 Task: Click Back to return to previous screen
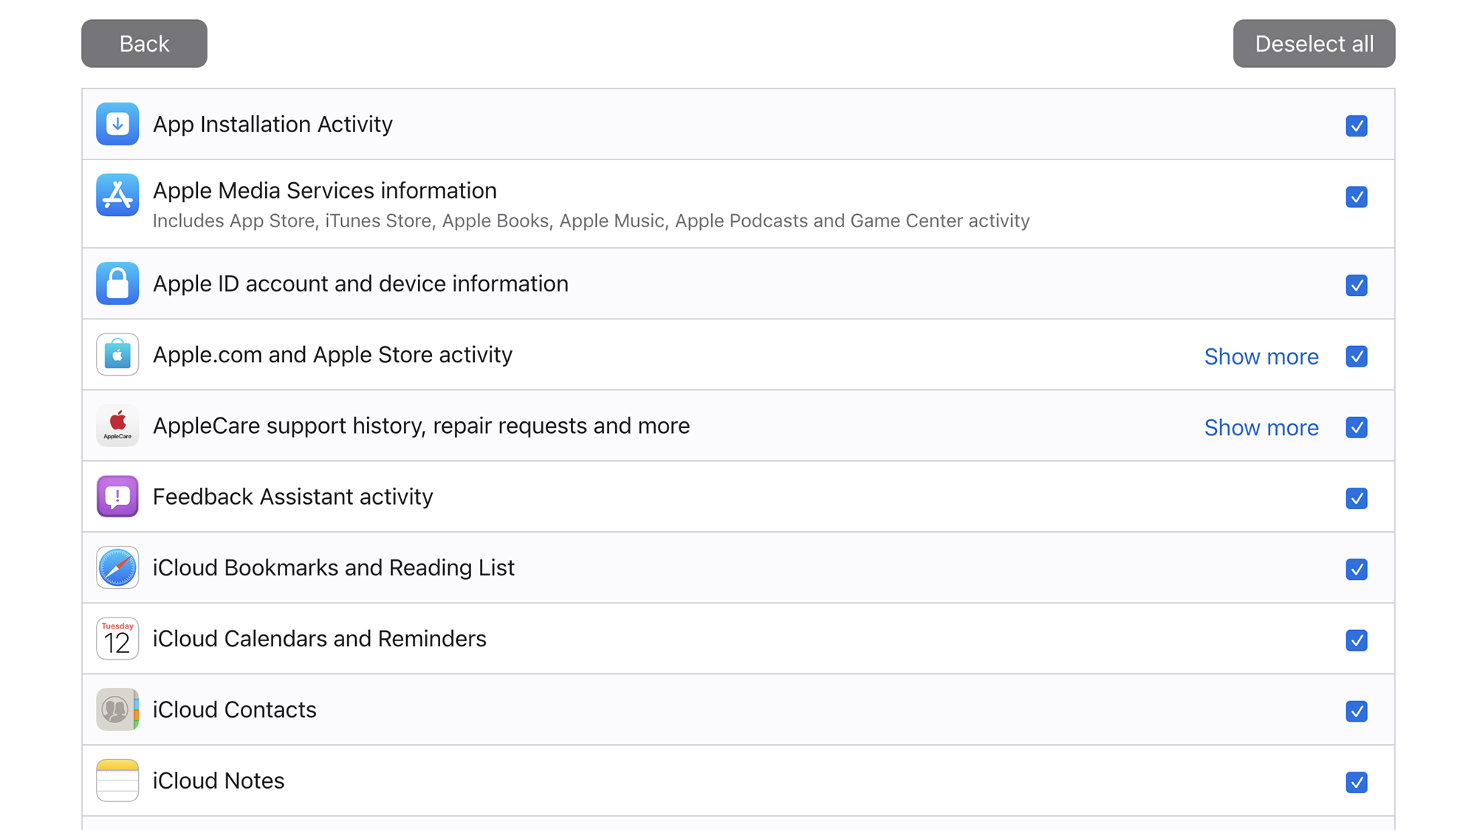(144, 43)
